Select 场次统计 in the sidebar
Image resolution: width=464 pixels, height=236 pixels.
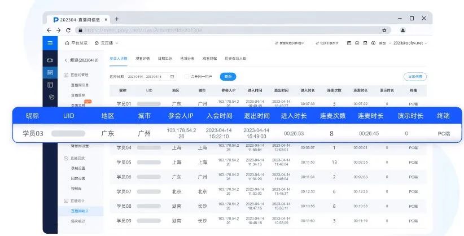point(78,222)
